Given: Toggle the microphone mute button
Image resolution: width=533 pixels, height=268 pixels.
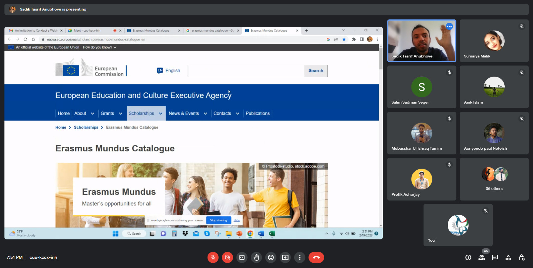Looking at the screenshot, I should tap(213, 257).
